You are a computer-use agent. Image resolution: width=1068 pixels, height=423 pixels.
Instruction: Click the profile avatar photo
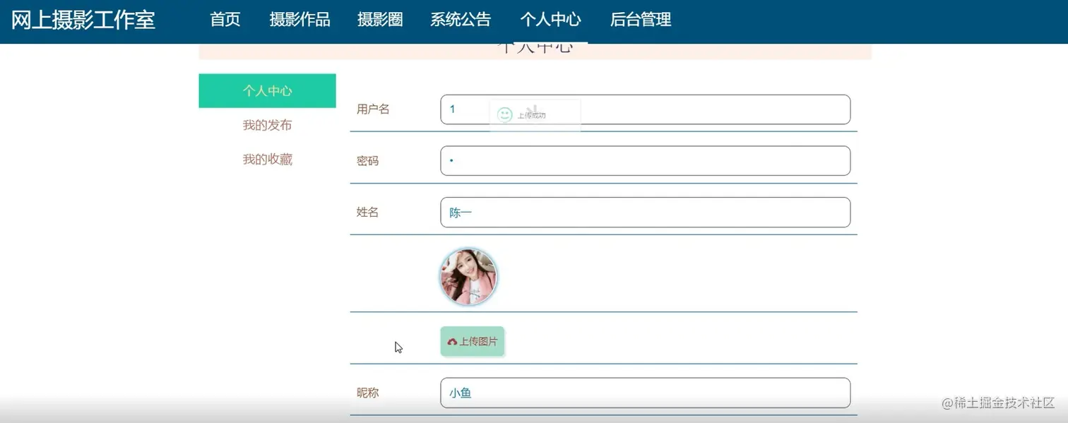tap(468, 276)
